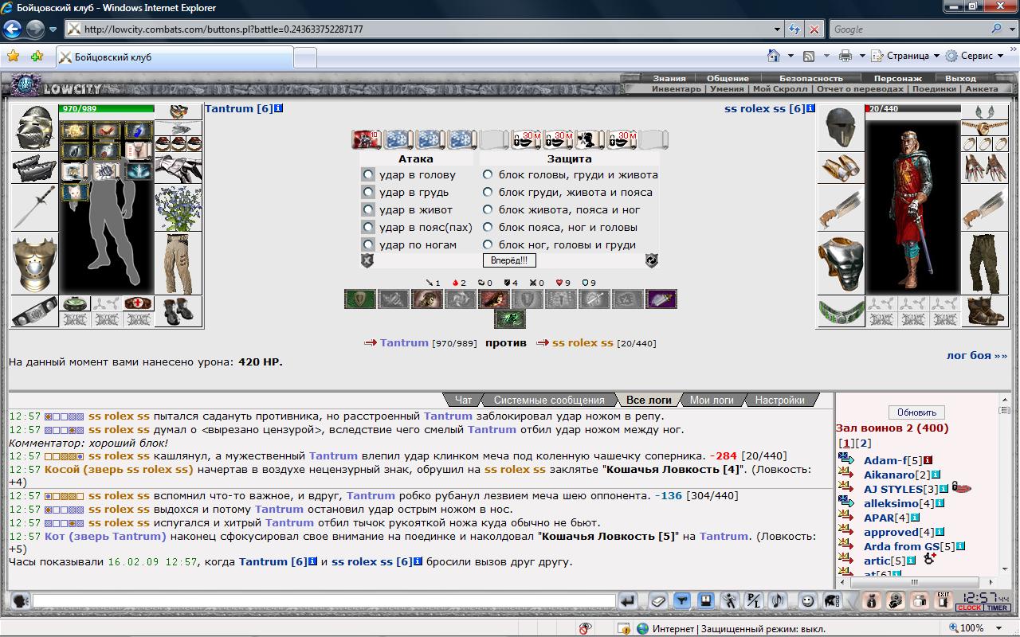Click Tantrum's golden chest armor
The height and width of the screenshot is (637, 1020).
tap(34, 264)
